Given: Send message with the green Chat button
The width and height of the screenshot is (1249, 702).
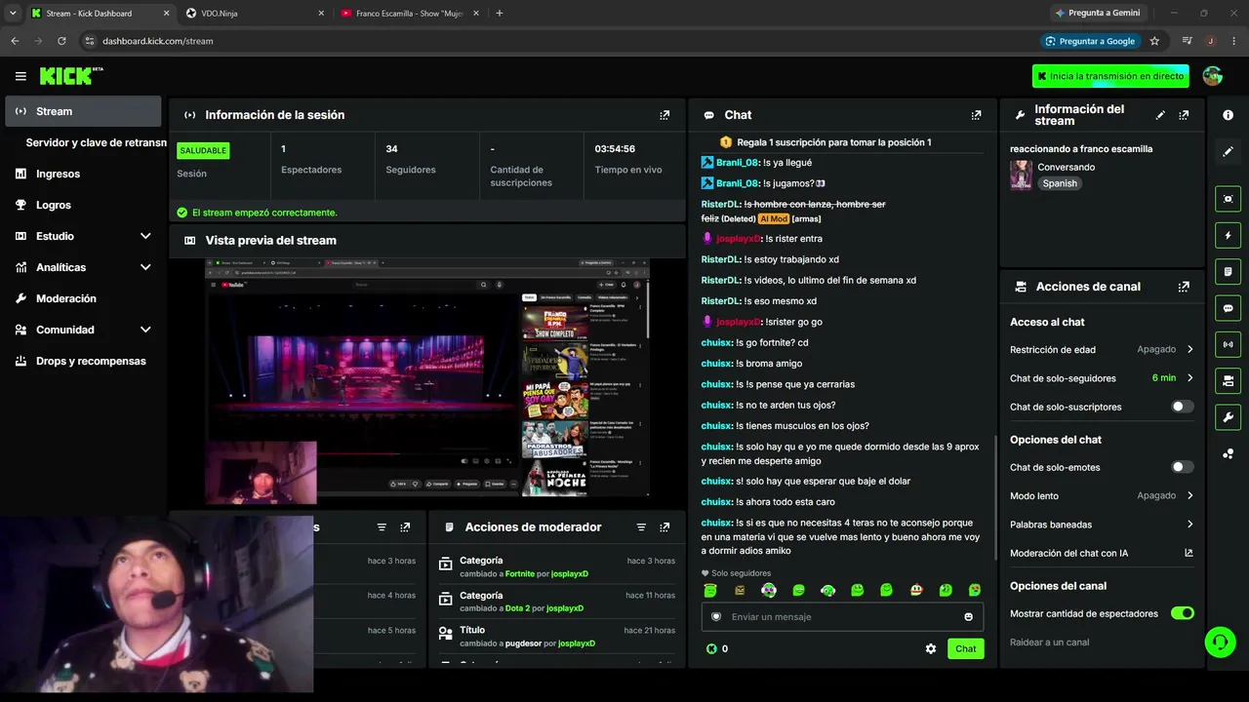Looking at the screenshot, I should [965, 648].
